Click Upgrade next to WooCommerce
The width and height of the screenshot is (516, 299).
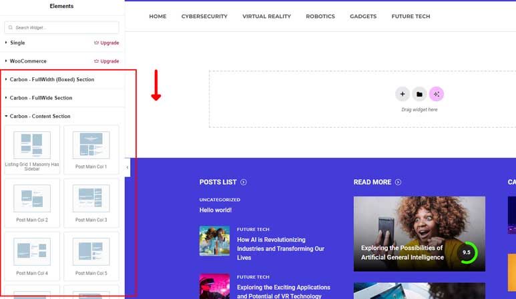107,61
